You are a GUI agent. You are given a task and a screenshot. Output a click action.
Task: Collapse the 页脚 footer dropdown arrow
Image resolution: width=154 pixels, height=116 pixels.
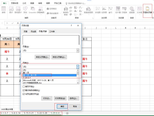[78, 67]
